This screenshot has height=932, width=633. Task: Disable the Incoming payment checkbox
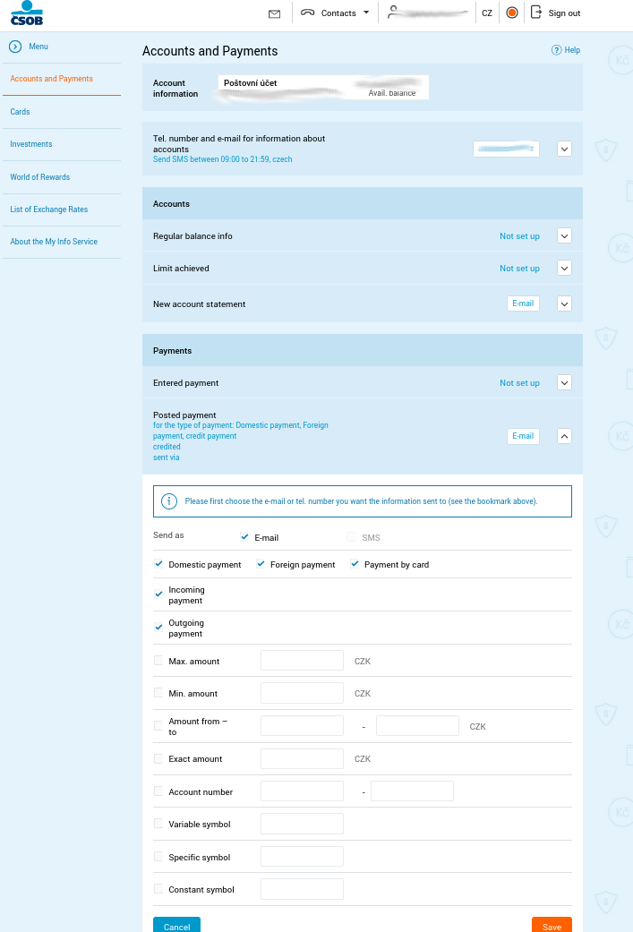(158, 594)
